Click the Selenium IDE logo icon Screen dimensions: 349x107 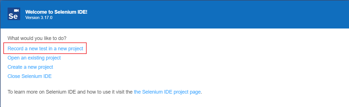tap(14, 14)
